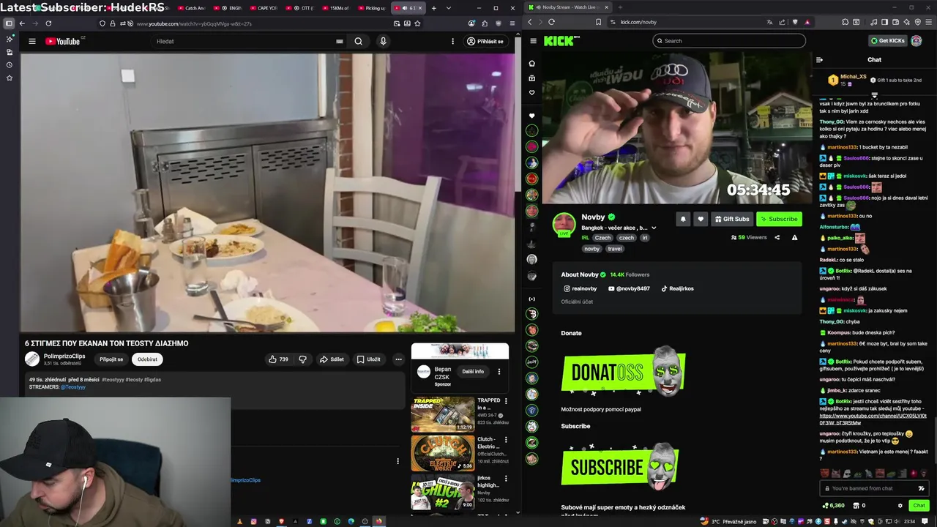Save the video with Uložit button
The height and width of the screenshot is (527, 937).
(x=369, y=359)
